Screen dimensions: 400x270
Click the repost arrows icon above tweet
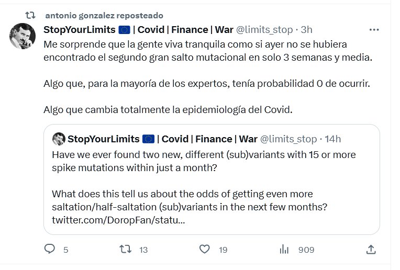click(x=30, y=16)
